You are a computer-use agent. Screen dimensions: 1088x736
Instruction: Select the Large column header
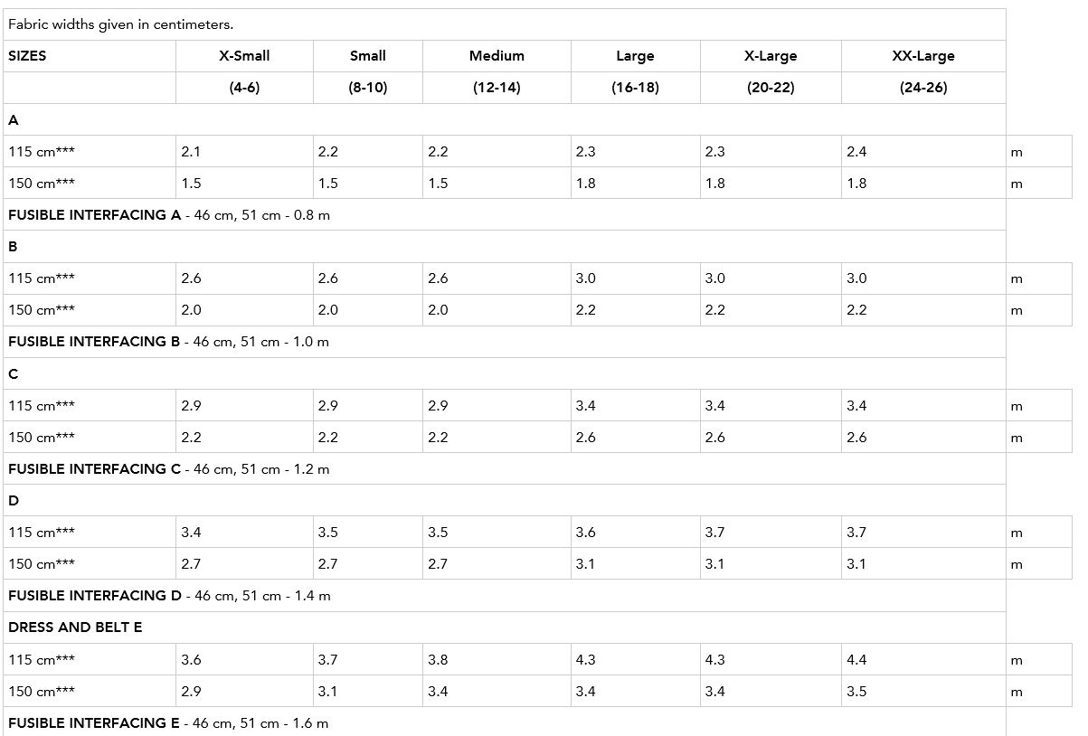pos(635,56)
